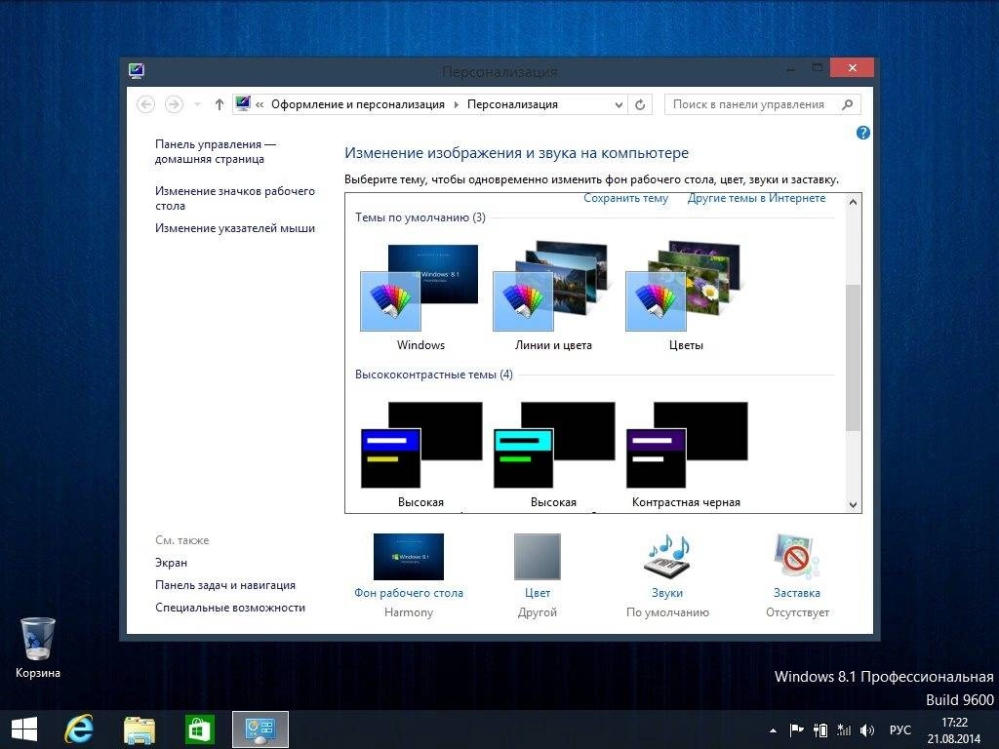Show hidden tray icons arrow
The height and width of the screenshot is (749, 999).
pyautogui.click(x=773, y=731)
